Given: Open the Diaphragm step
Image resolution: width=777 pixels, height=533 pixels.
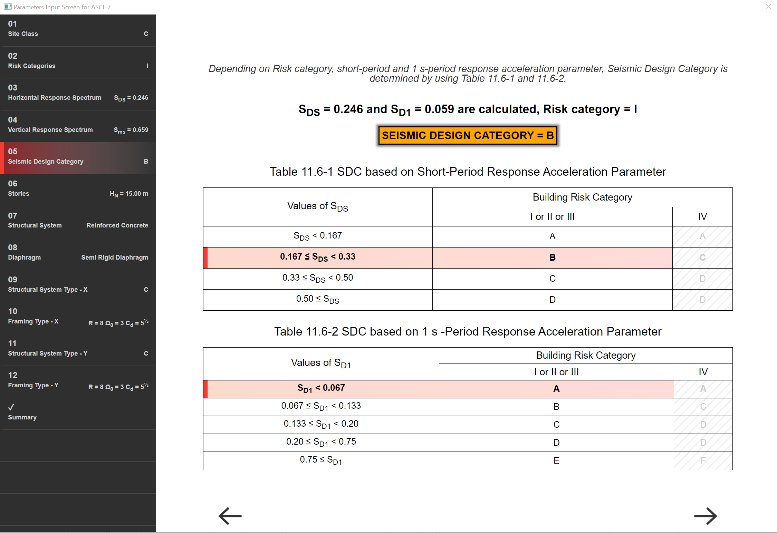Looking at the screenshot, I should point(78,253).
